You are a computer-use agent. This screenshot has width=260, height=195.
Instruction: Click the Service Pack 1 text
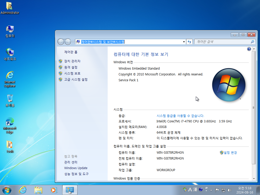pos(128,80)
